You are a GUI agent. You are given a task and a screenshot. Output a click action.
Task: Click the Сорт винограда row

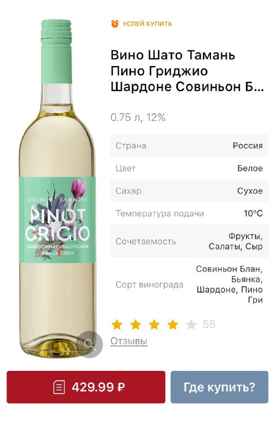189,284
